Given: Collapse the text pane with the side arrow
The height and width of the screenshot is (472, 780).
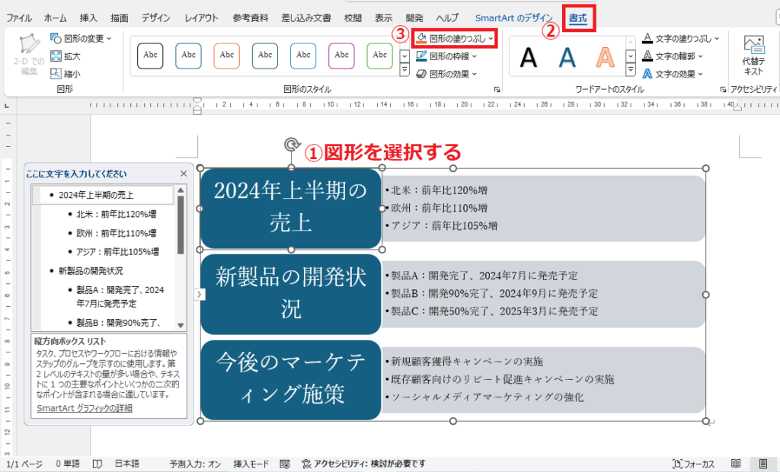Looking at the screenshot, I should pos(199,295).
